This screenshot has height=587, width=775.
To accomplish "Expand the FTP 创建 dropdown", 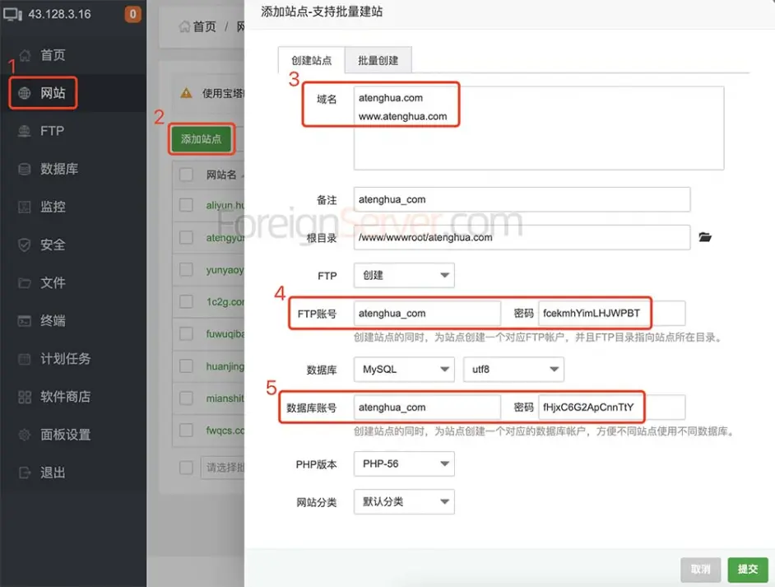I will click(x=404, y=275).
